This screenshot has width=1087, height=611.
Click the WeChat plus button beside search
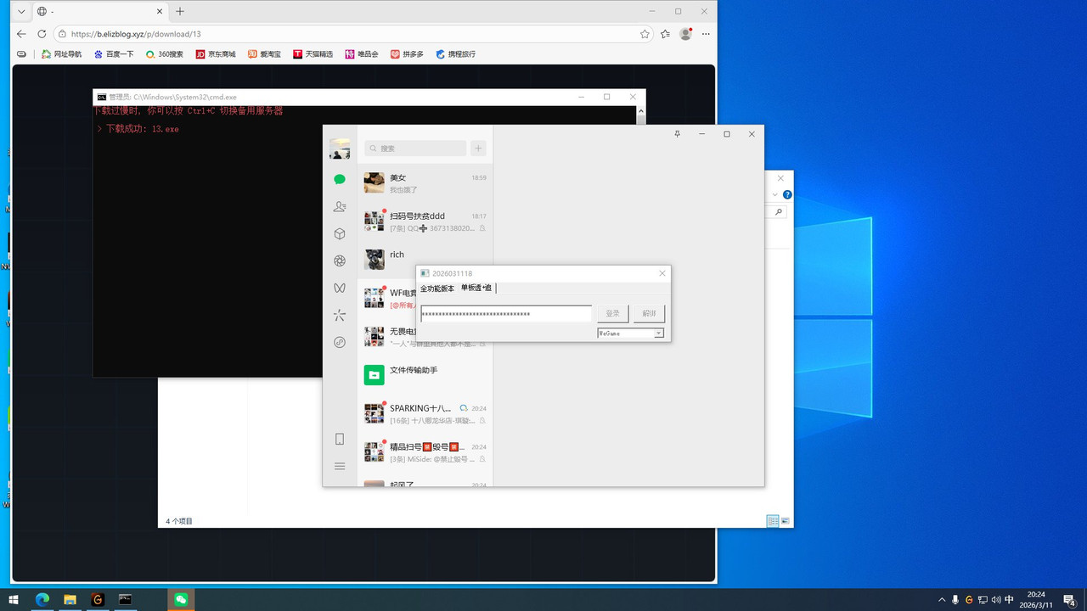478,149
